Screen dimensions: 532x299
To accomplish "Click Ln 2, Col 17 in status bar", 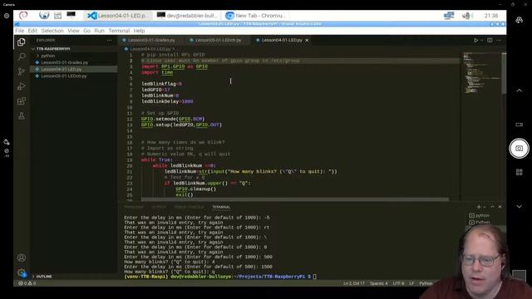I will coord(353,283).
